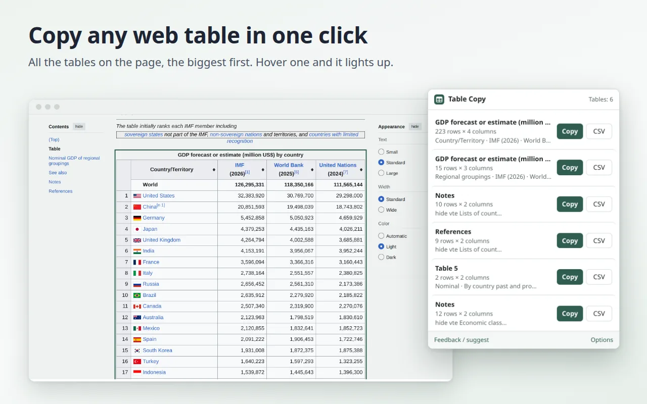Click the India flag icon
This screenshot has width=647, height=404.
[x=137, y=251]
